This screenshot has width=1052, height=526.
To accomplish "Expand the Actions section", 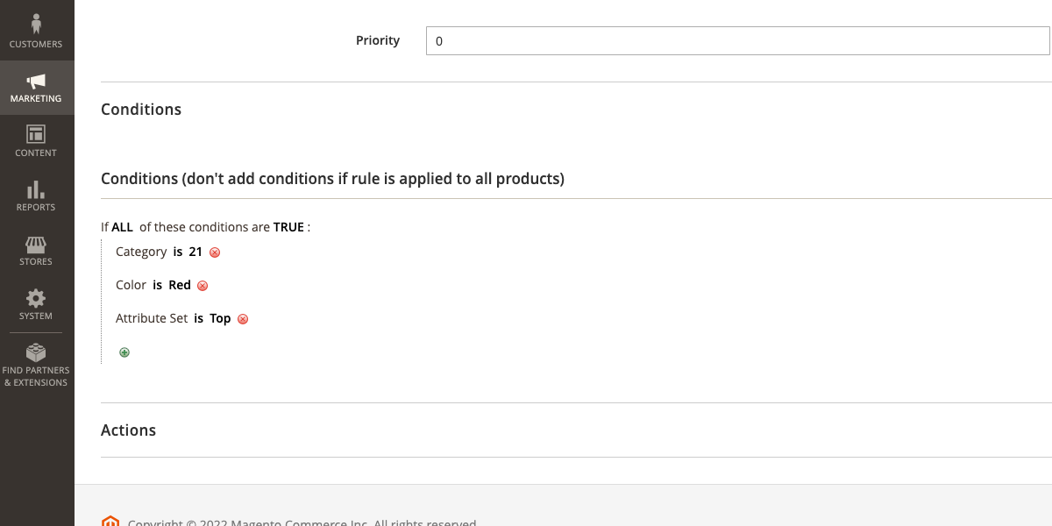I will pos(128,430).
